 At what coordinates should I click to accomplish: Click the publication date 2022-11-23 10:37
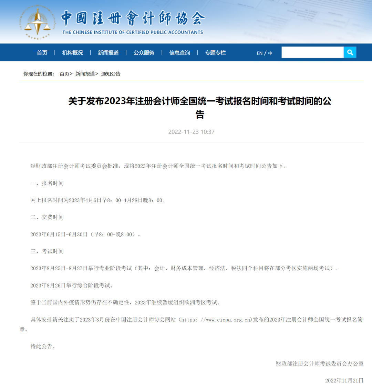point(192,132)
